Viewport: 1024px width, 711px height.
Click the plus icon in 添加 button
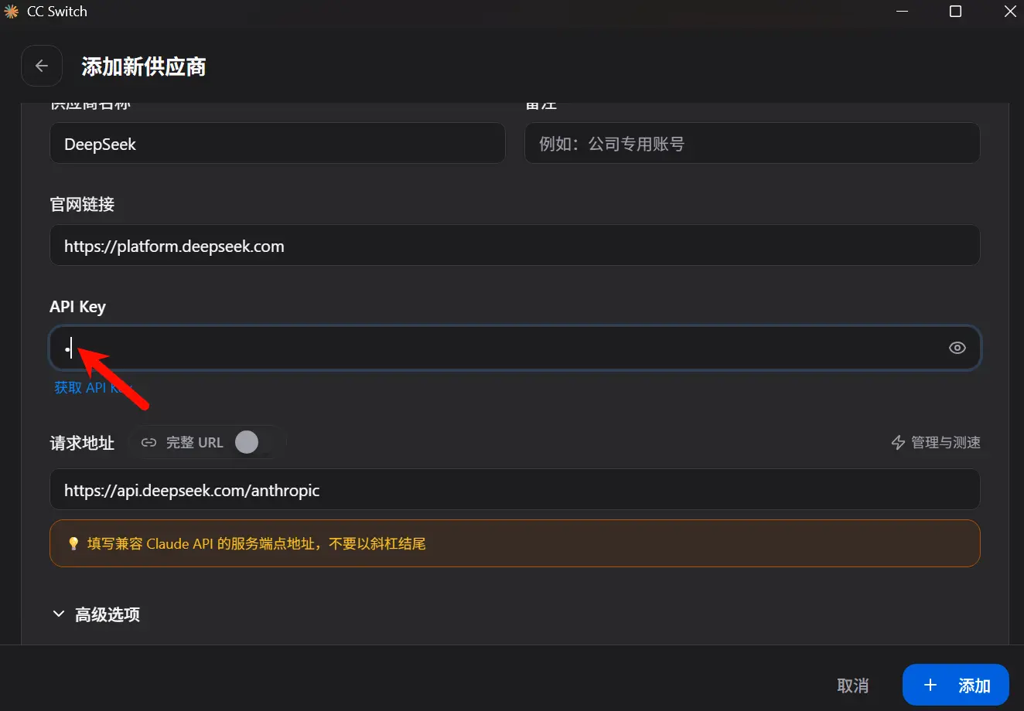tap(930, 685)
